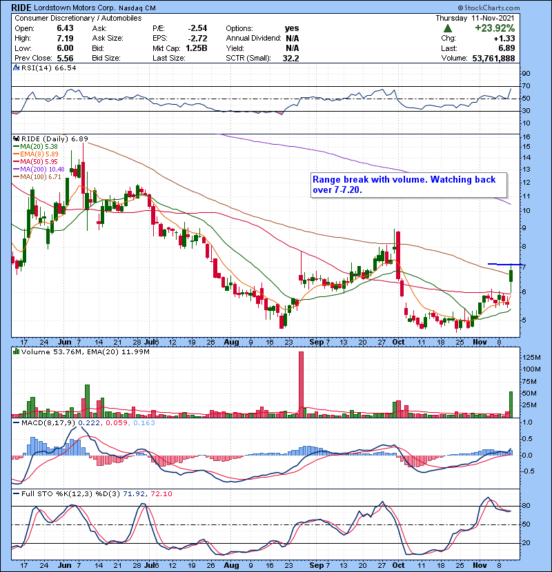This screenshot has width=552, height=572.
Task: Select the SCTR (Small) value 32.2
Action: click(x=290, y=58)
